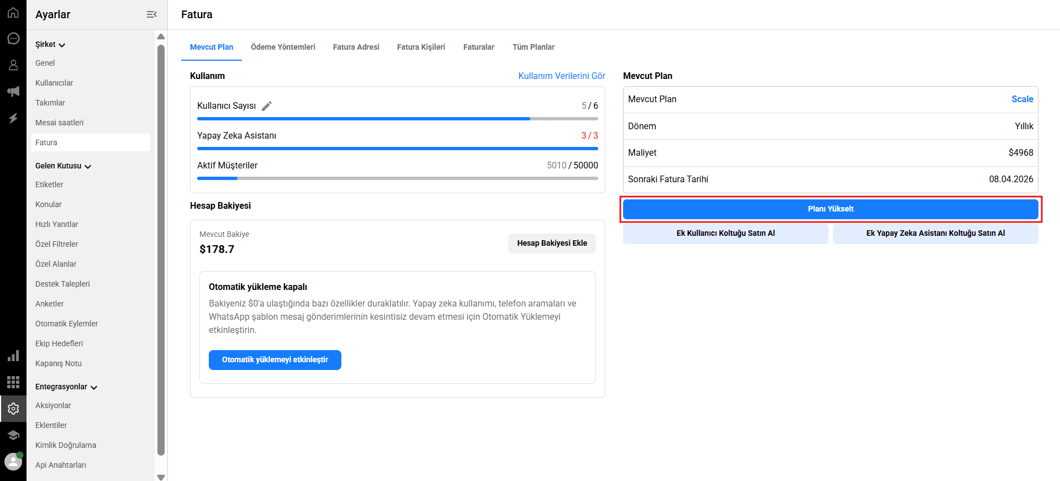Open Aksiyonlar settings
The image size is (1060, 481).
91,405
